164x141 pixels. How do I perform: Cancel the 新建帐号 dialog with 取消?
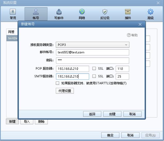click(x=132, y=114)
